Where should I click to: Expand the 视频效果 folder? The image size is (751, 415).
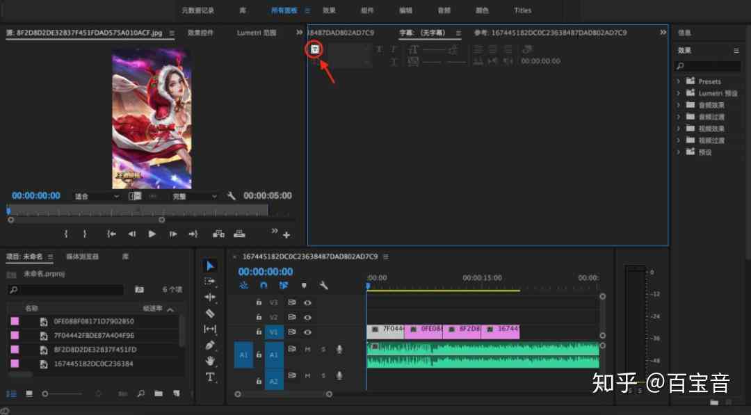pyautogui.click(x=678, y=129)
